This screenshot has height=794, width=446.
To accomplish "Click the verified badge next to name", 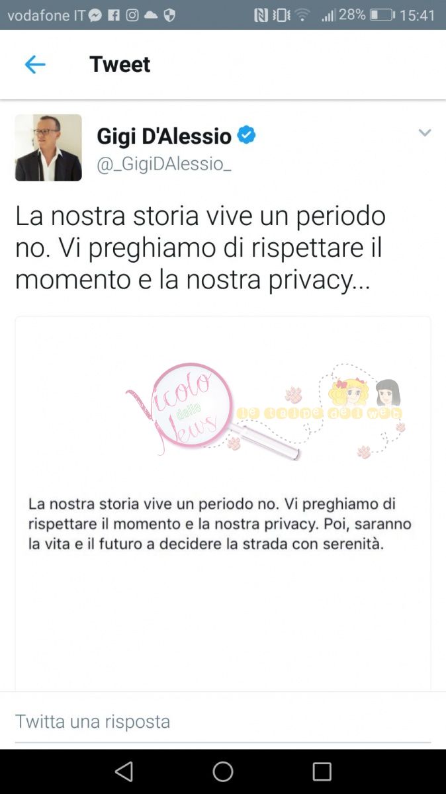I will (x=247, y=136).
